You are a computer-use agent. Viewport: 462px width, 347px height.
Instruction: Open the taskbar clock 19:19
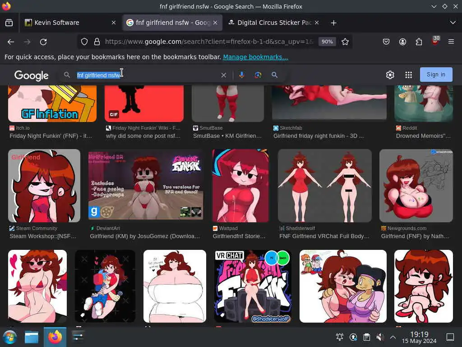coord(419,337)
